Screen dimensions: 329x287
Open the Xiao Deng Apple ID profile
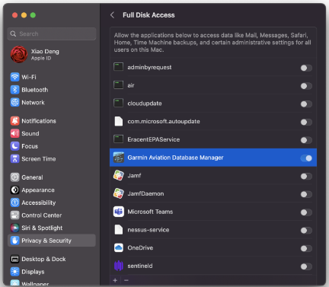(x=52, y=54)
